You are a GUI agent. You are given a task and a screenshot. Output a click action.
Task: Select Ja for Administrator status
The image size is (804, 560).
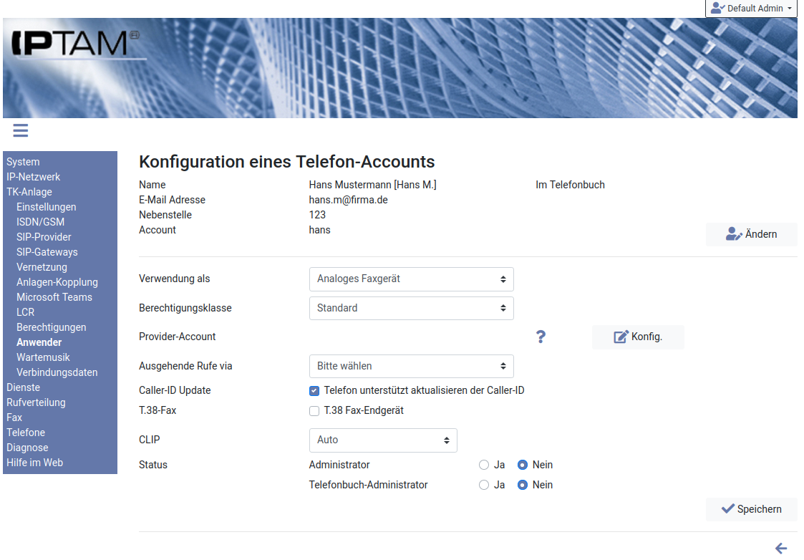click(484, 465)
